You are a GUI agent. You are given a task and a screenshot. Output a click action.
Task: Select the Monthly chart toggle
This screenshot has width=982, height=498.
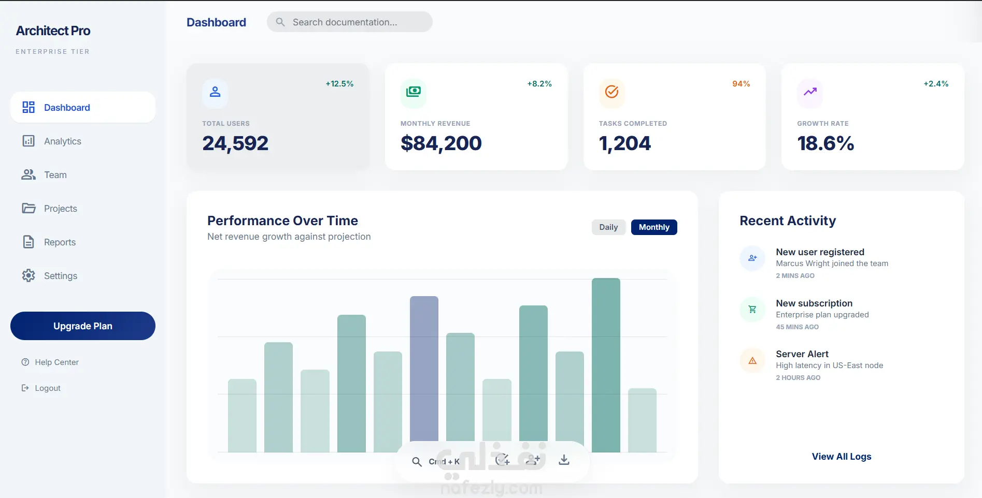(x=654, y=227)
